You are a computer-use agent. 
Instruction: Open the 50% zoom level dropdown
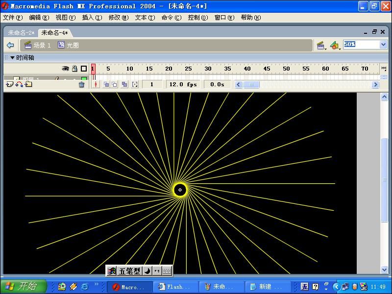[383, 45]
